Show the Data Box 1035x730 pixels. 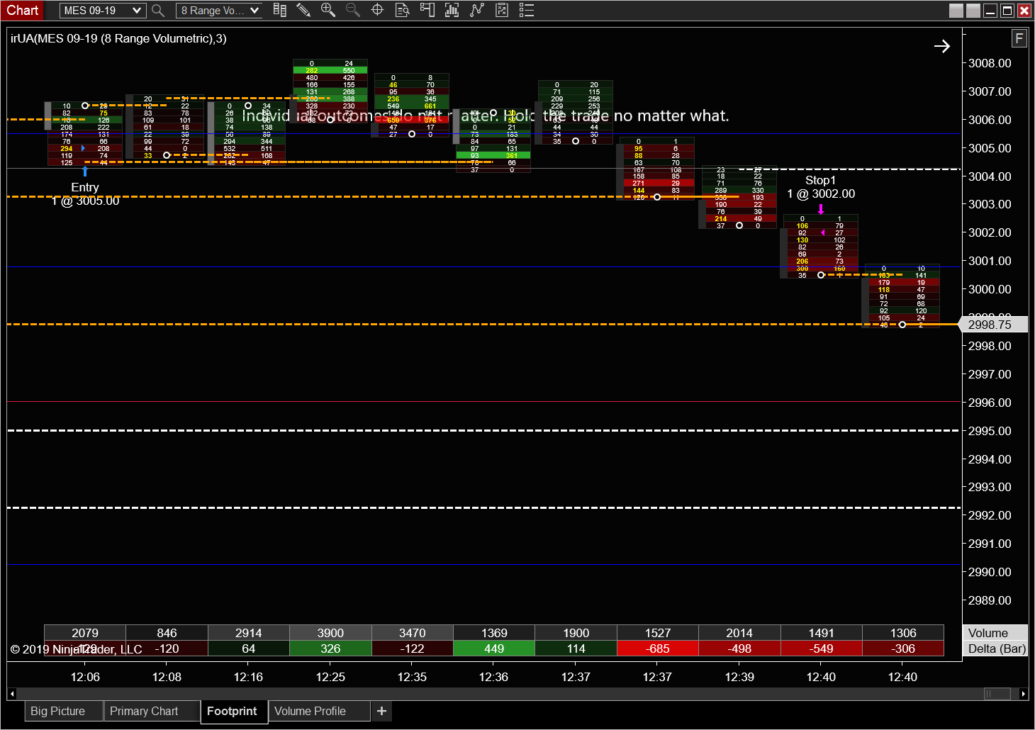click(402, 10)
